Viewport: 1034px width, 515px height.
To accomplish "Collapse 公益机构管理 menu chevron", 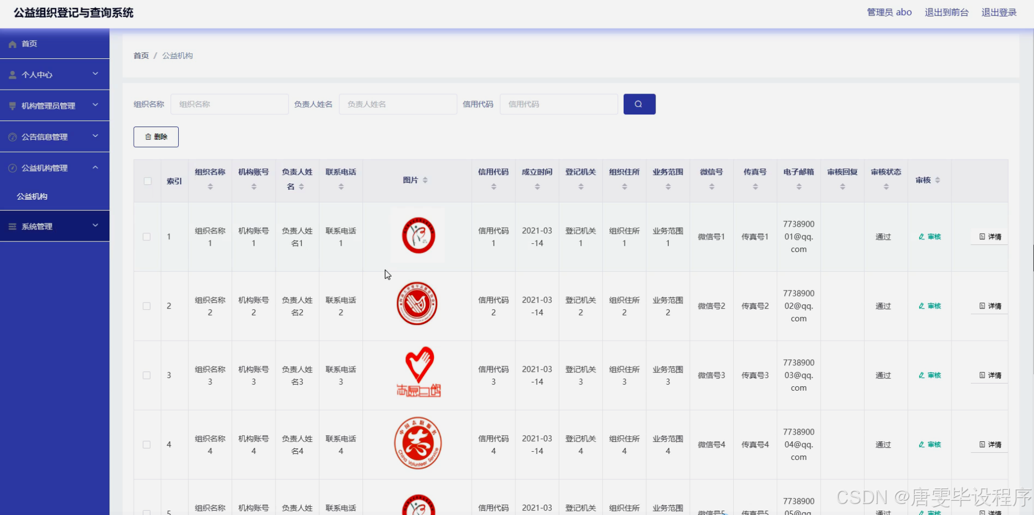I will point(95,167).
